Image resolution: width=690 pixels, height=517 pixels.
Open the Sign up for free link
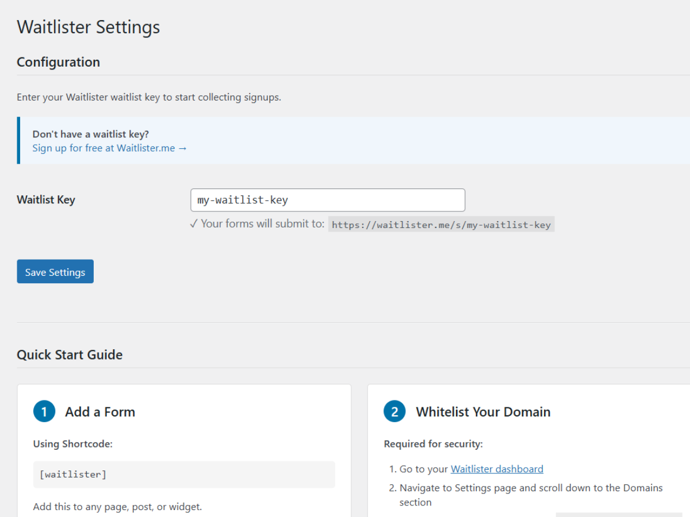click(109, 148)
